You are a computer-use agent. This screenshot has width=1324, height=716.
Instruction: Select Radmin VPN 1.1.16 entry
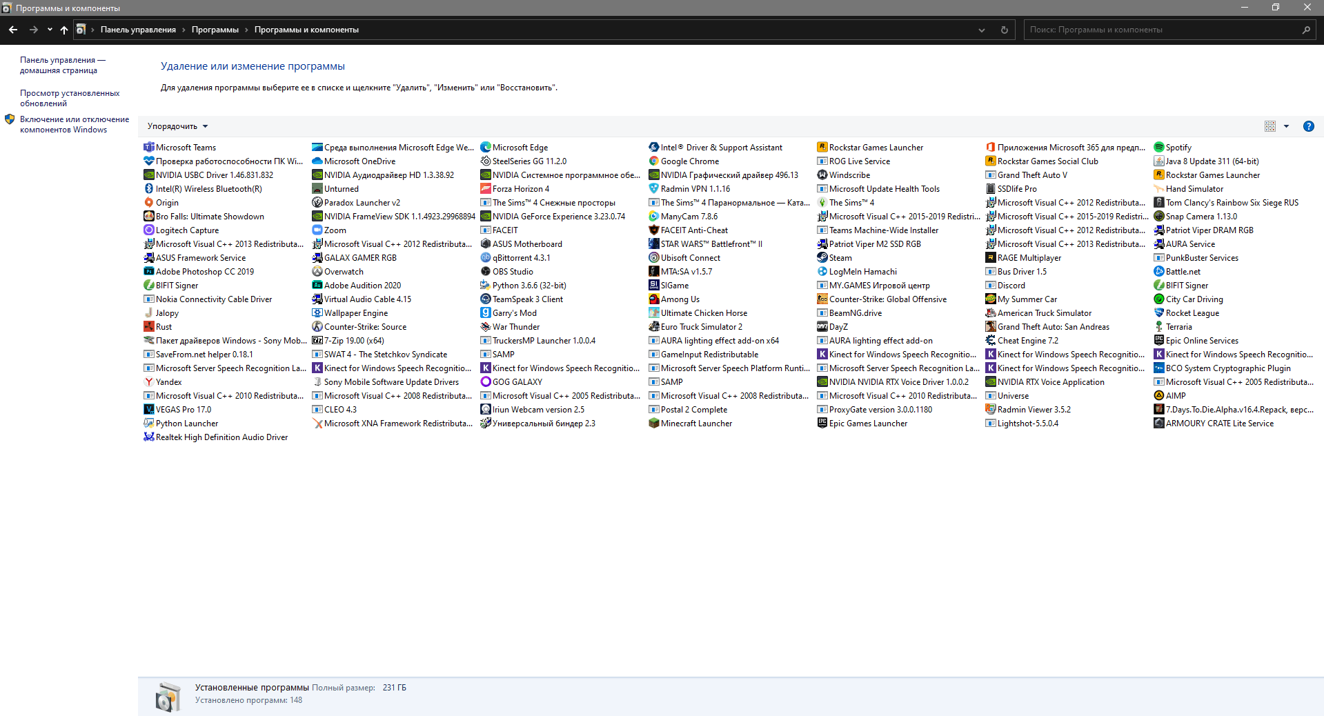pos(689,188)
